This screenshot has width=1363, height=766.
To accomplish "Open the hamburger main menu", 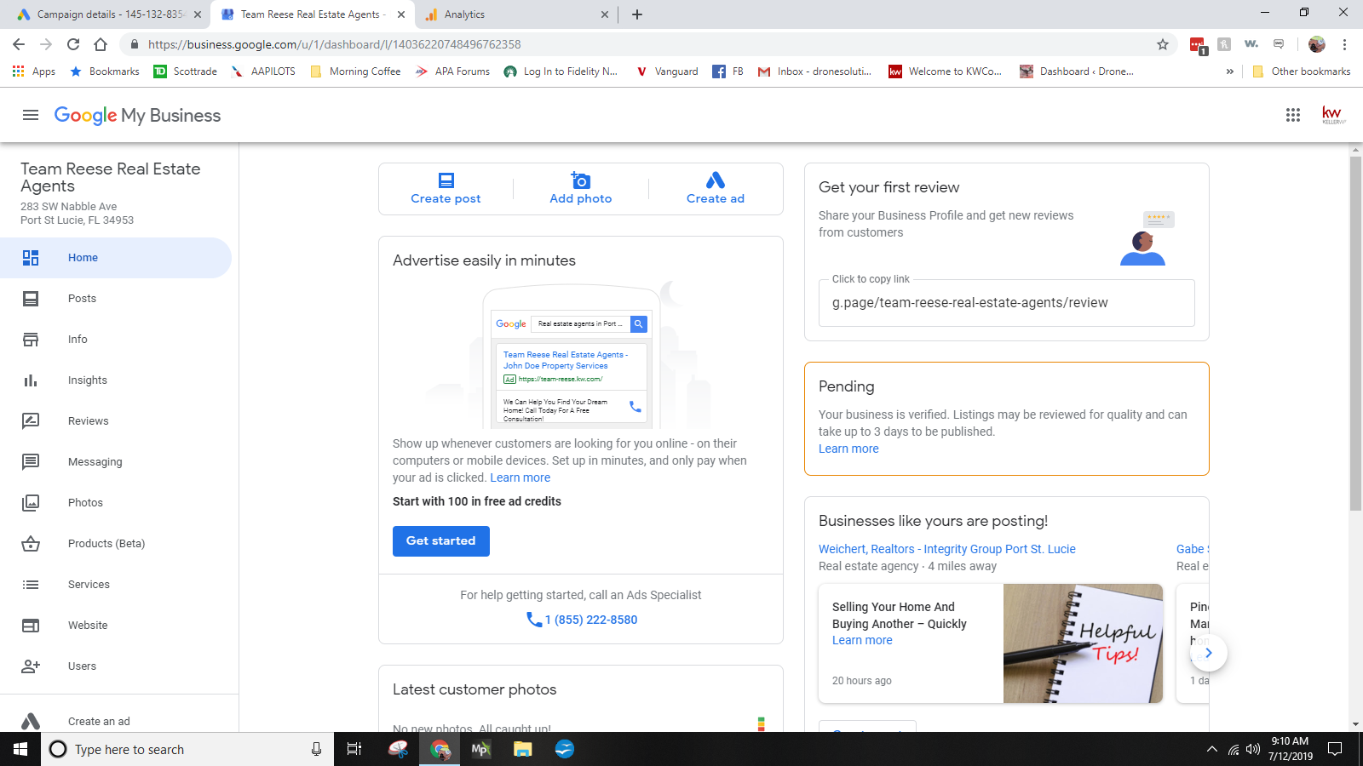I will point(31,115).
